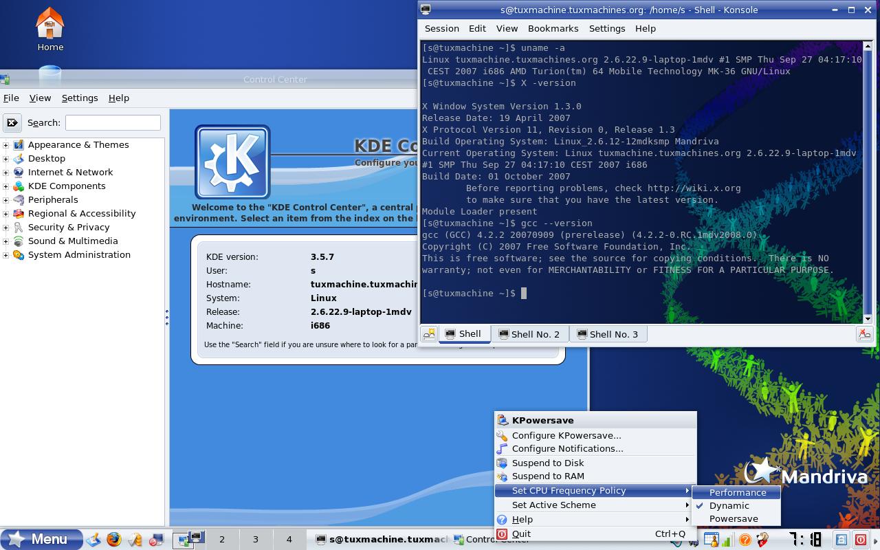The height and width of the screenshot is (550, 880).
Task: Select Powersave CPU frequency policy
Action: (736, 518)
